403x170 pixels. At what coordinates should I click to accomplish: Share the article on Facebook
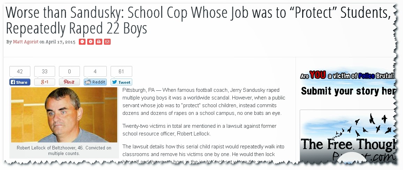pos(20,82)
